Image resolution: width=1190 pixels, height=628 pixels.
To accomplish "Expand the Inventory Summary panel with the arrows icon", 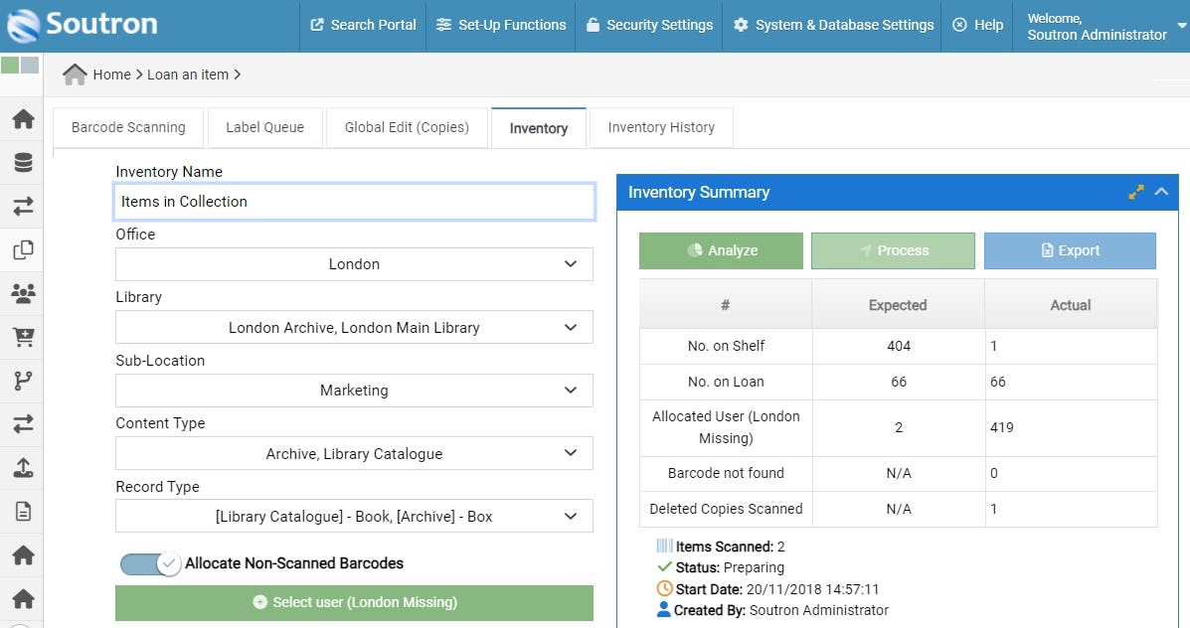I will click(1135, 192).
